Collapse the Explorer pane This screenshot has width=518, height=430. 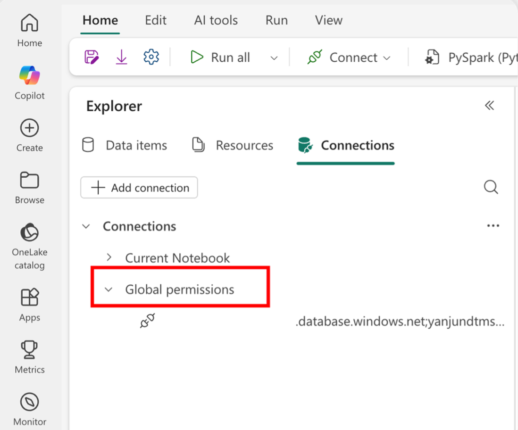tap(489, 106)
